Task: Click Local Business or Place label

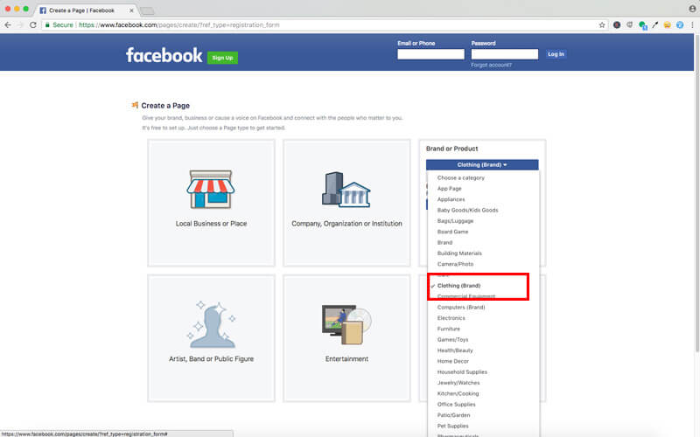Action: [x=211, y=224]
